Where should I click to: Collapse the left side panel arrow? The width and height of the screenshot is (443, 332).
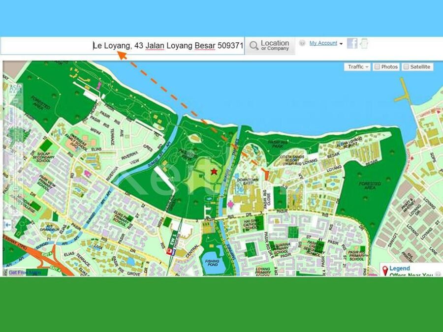(7, 224)
